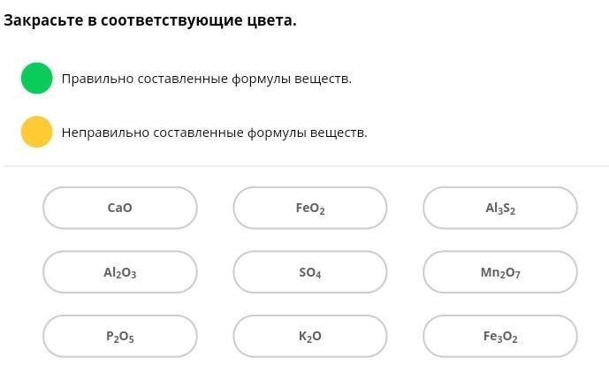This screenshot has height=380, width=609.
Task: Click the P₂O₅ formula button
Action: pos(120,337)
